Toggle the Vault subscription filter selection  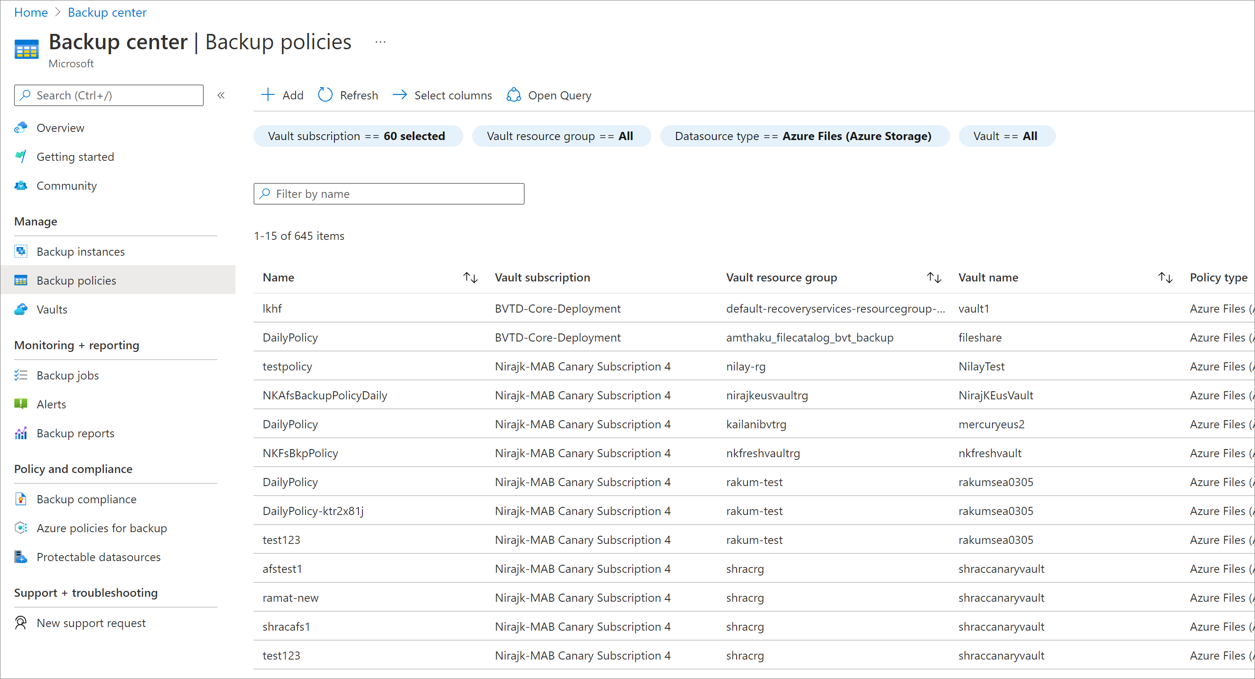coord(357,136)
